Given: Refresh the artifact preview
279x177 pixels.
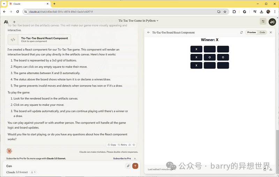Looking at the screenshot, I should (x=241, y=32).
